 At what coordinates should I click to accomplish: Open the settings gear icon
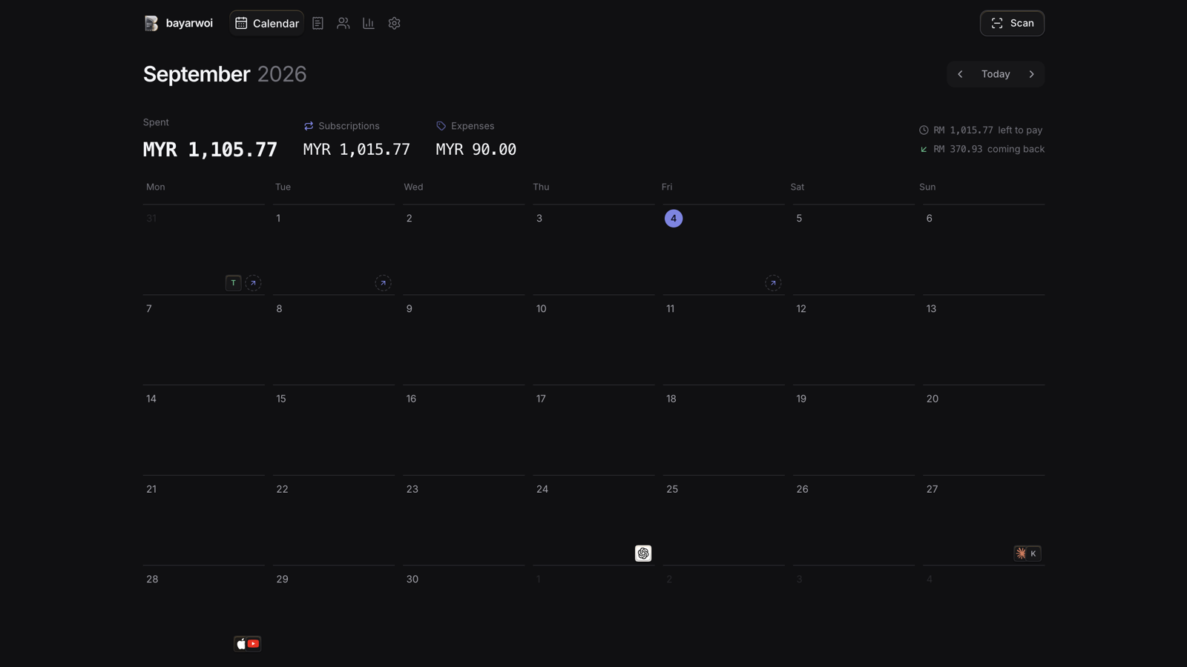[394, 23]
